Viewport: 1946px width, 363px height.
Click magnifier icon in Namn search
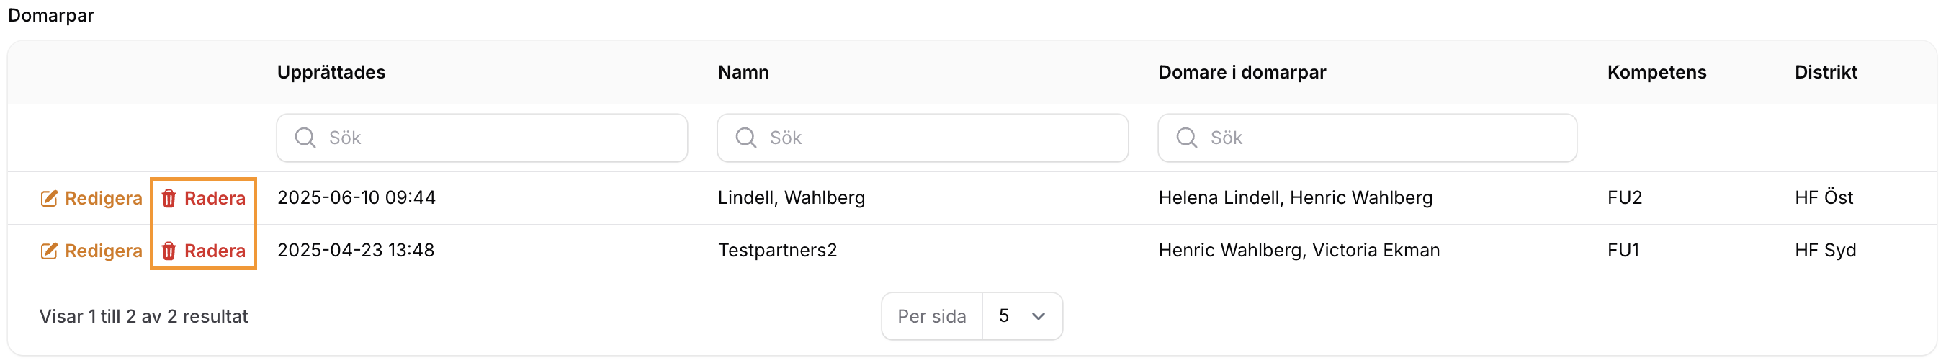tap(745, 138)
